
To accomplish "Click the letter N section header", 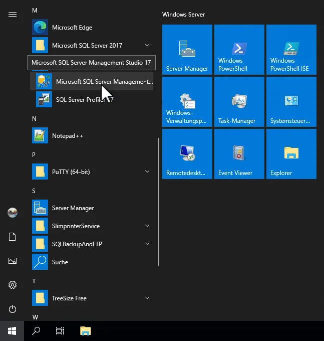I will 34,119.
